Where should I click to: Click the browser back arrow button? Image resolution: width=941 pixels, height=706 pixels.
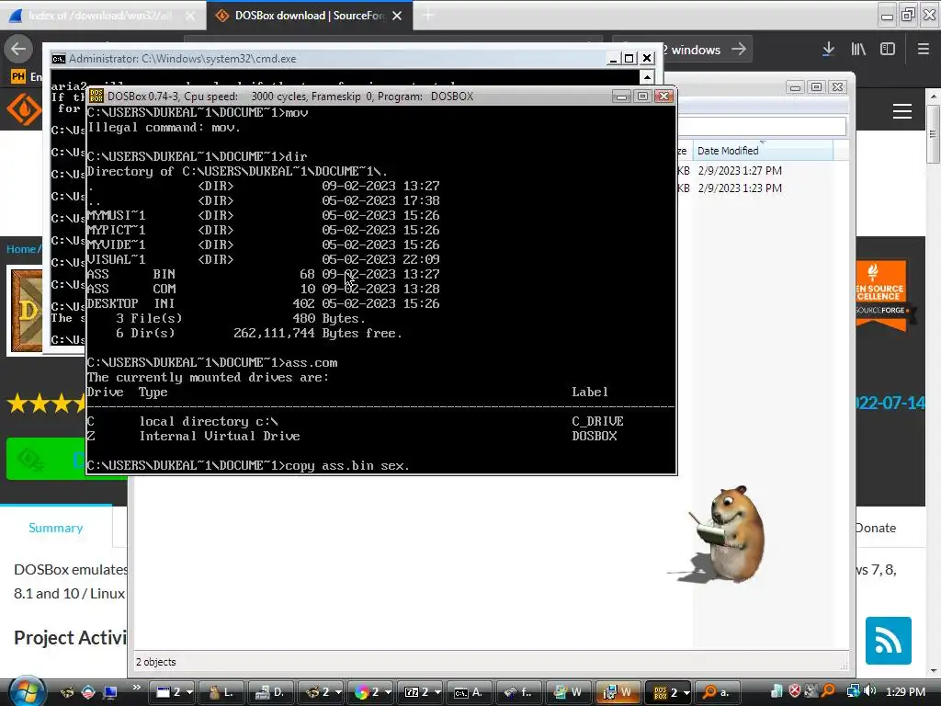(x=18, y=50)
